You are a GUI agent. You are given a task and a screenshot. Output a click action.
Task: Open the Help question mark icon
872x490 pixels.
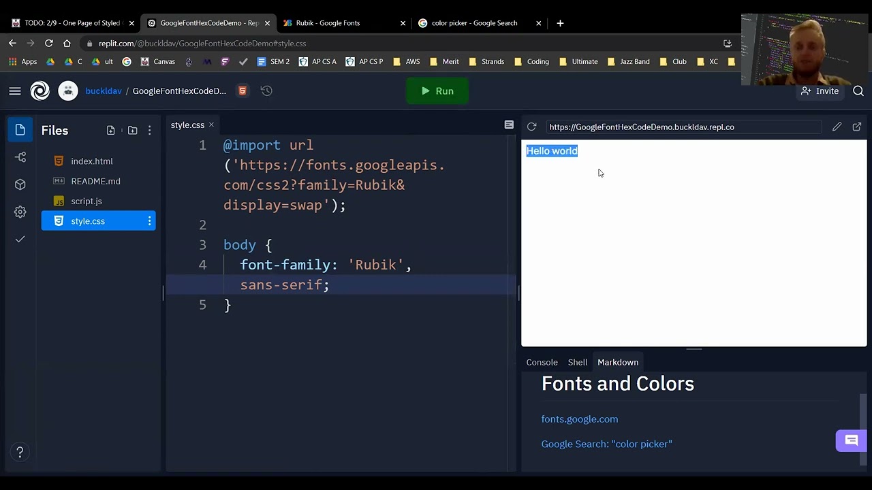click(20, 452)
